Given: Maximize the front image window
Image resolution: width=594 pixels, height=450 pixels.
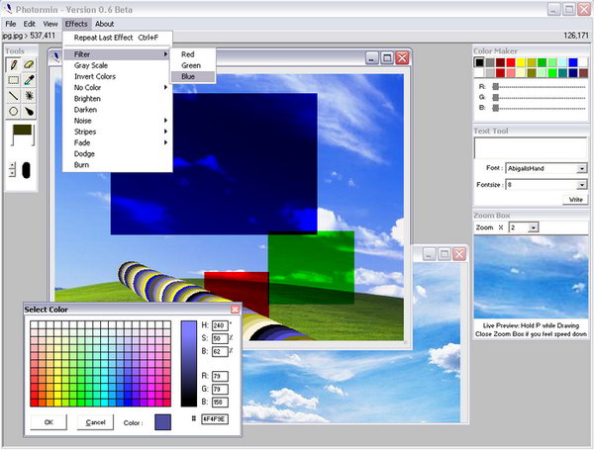Looking at the screenshot, I should (387, 58).
